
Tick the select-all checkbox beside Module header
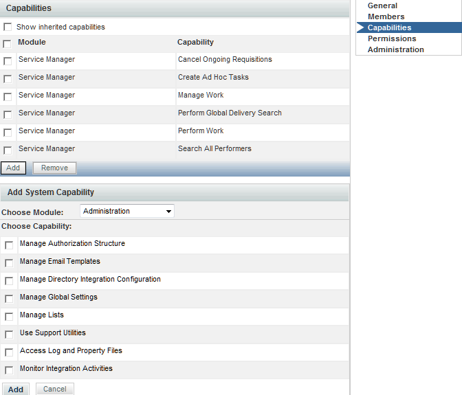point(7,44)
